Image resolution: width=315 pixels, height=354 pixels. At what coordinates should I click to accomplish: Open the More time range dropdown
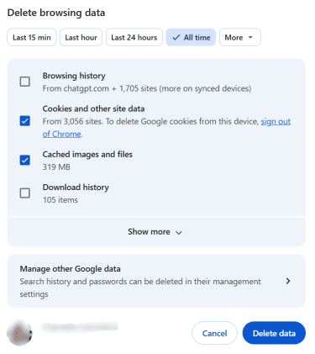240,37
